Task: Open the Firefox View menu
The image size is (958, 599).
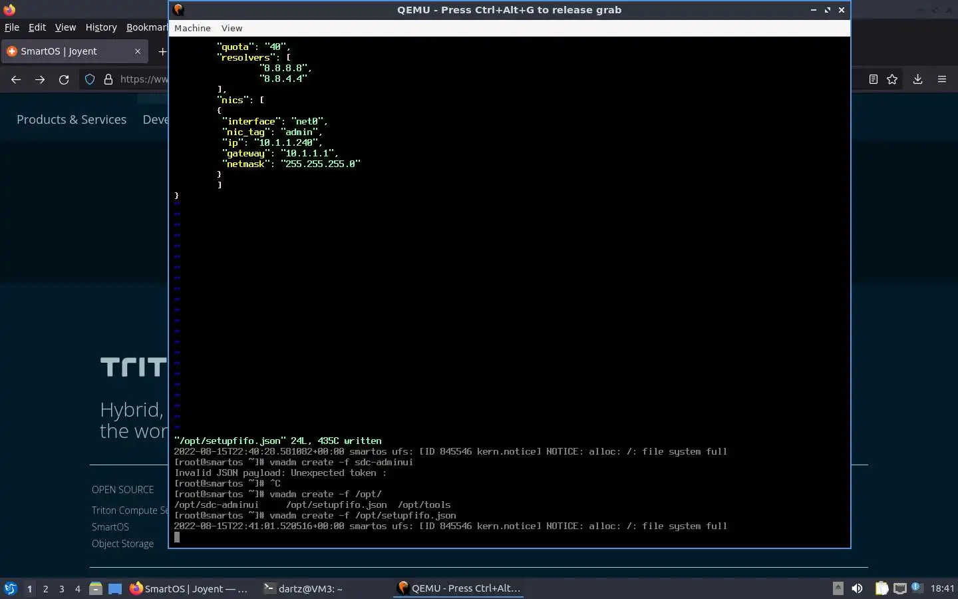Action: tap(65, 27)
